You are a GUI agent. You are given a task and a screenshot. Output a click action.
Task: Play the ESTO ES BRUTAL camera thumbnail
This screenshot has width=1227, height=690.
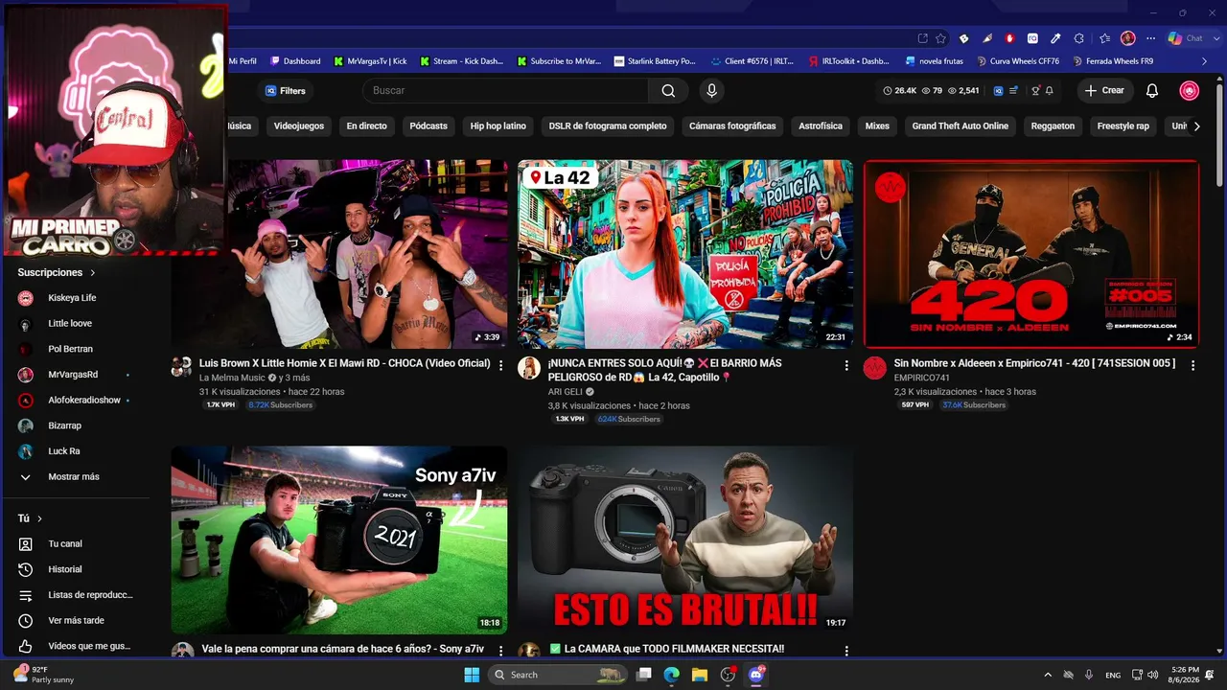pos(685,540)
